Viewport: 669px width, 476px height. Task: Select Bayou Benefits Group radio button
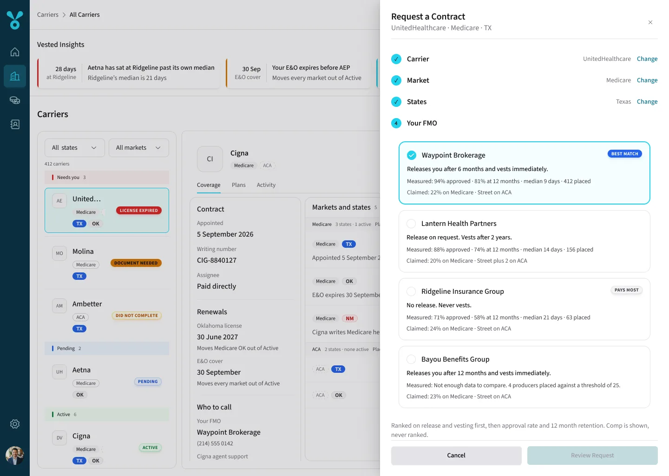click(411, 359)
